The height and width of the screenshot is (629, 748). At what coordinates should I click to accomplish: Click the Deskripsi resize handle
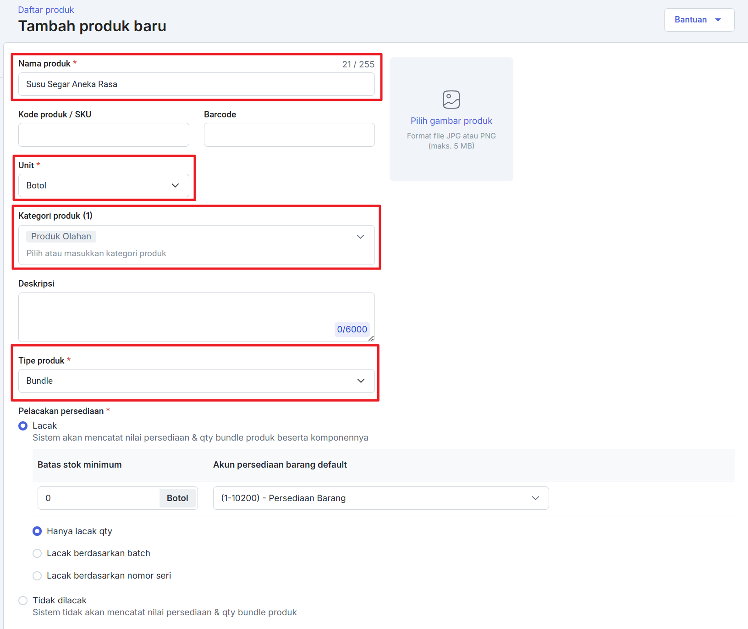coord(371,338)
